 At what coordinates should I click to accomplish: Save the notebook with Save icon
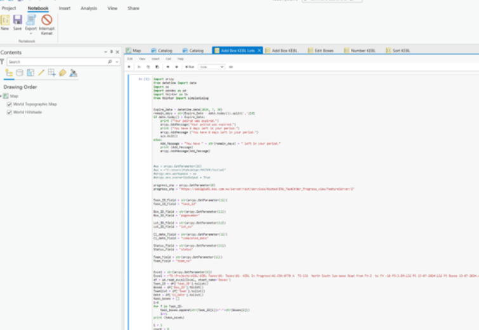17,20
